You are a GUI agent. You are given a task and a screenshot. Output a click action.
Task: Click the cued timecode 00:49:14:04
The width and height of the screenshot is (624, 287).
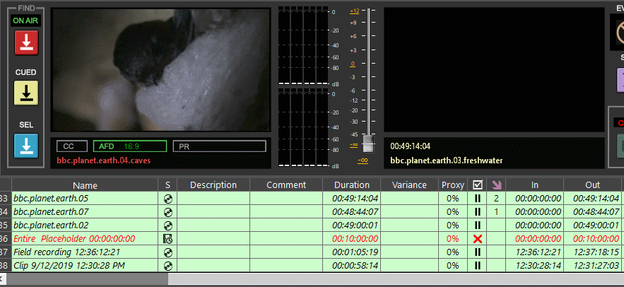point(411,146)
